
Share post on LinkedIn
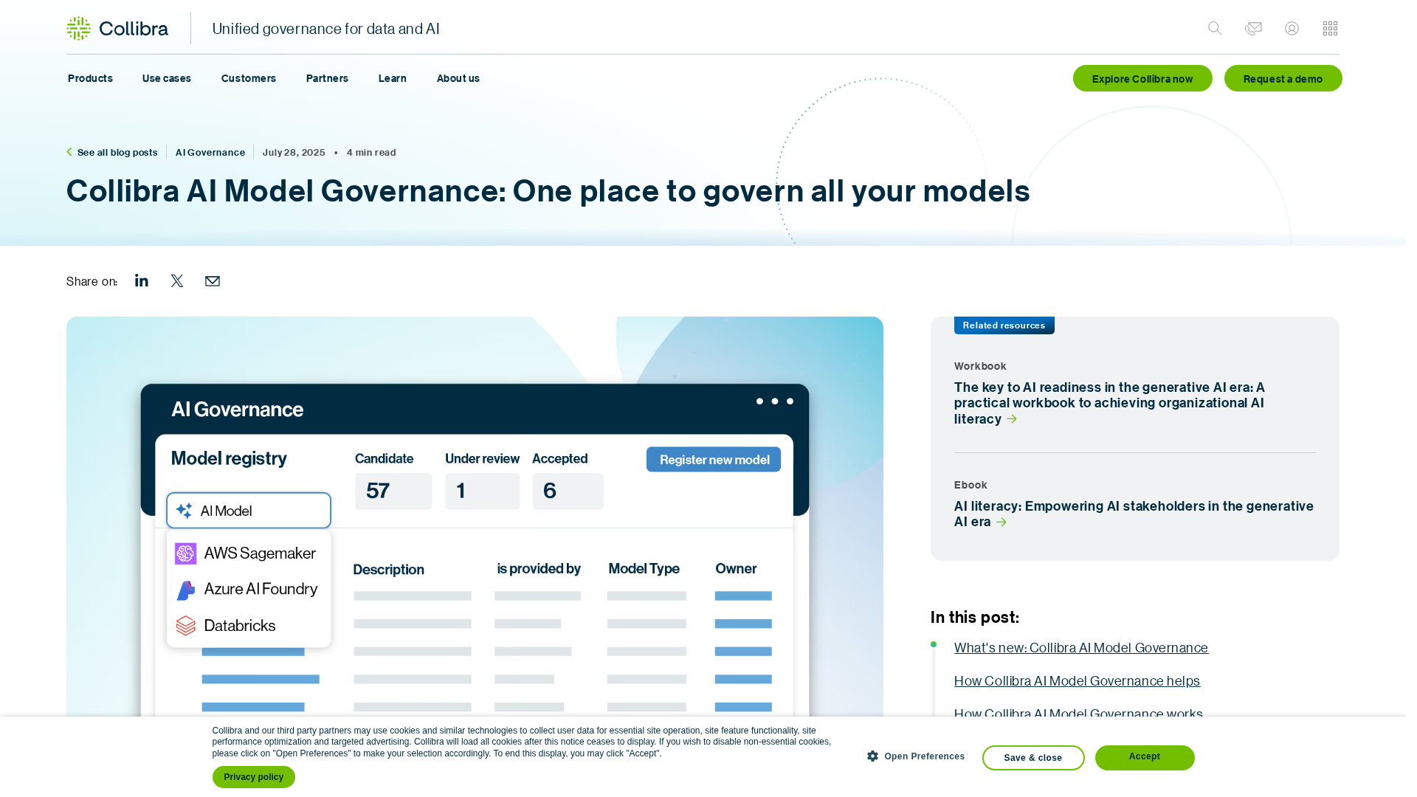tap(142, 281)
